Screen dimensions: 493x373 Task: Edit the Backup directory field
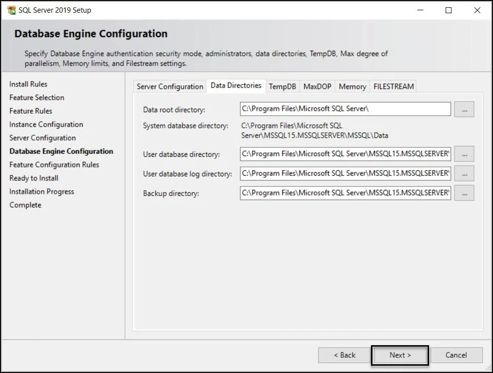pos(345,193)
